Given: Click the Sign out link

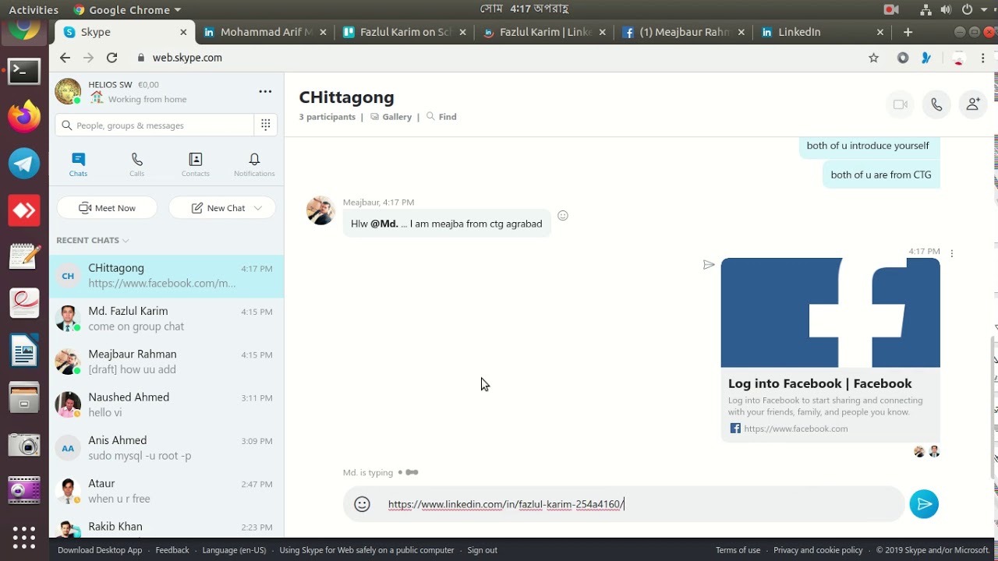Looking at the screenshot, I should tap(482, 550).
